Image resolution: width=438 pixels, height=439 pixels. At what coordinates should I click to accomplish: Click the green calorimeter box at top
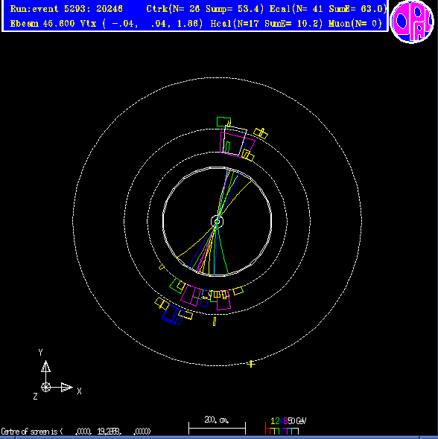tap(223, 122)
